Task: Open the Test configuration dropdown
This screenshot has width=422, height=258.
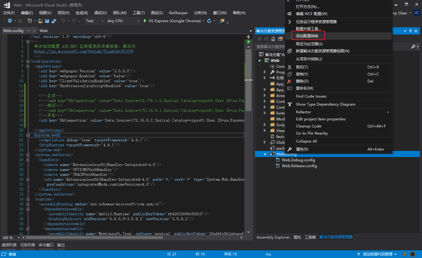Action: pos(95,21)
